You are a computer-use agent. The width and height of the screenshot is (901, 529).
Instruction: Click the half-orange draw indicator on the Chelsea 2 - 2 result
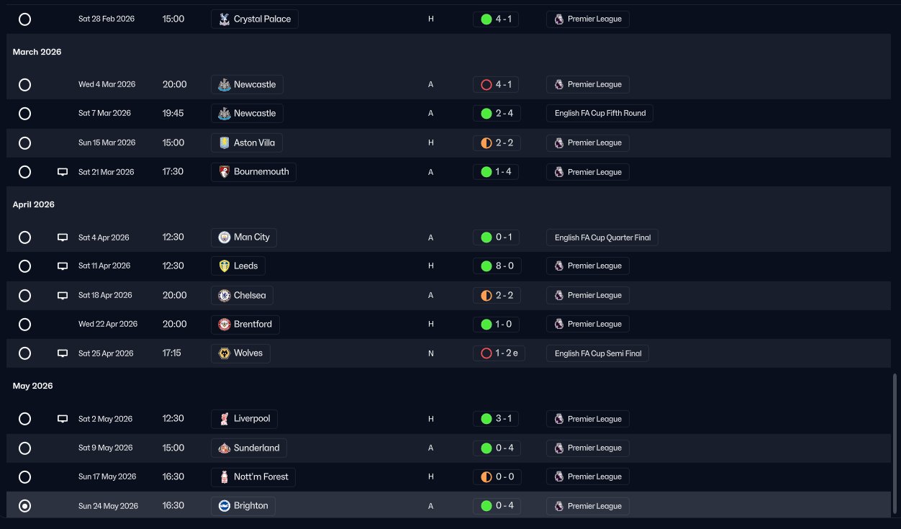tap(486, 296)
